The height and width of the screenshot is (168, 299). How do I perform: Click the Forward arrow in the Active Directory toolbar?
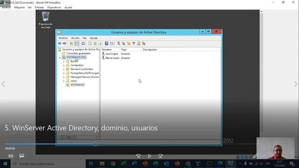click(64, 43)
